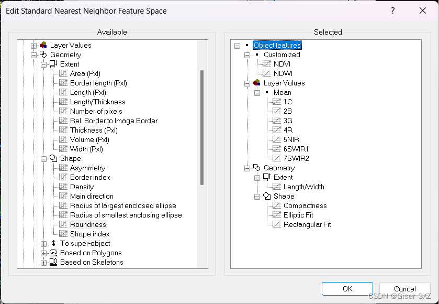Select the Width (Pxl) feature
The height and width of the screenshot is (304, 439).
coord(86,149)
